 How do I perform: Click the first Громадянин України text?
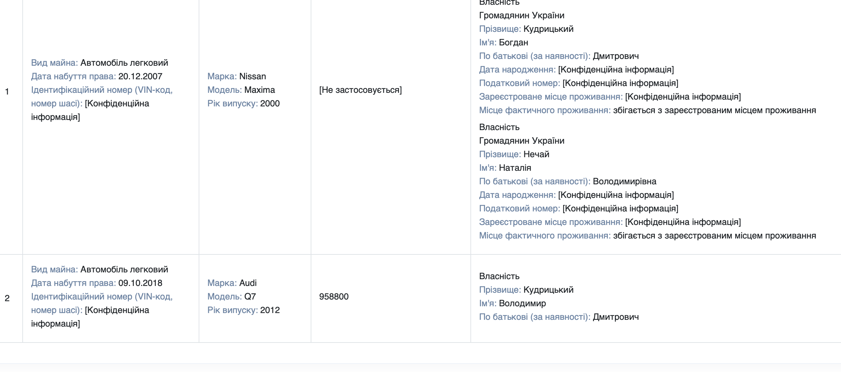[x=522, y=15]
